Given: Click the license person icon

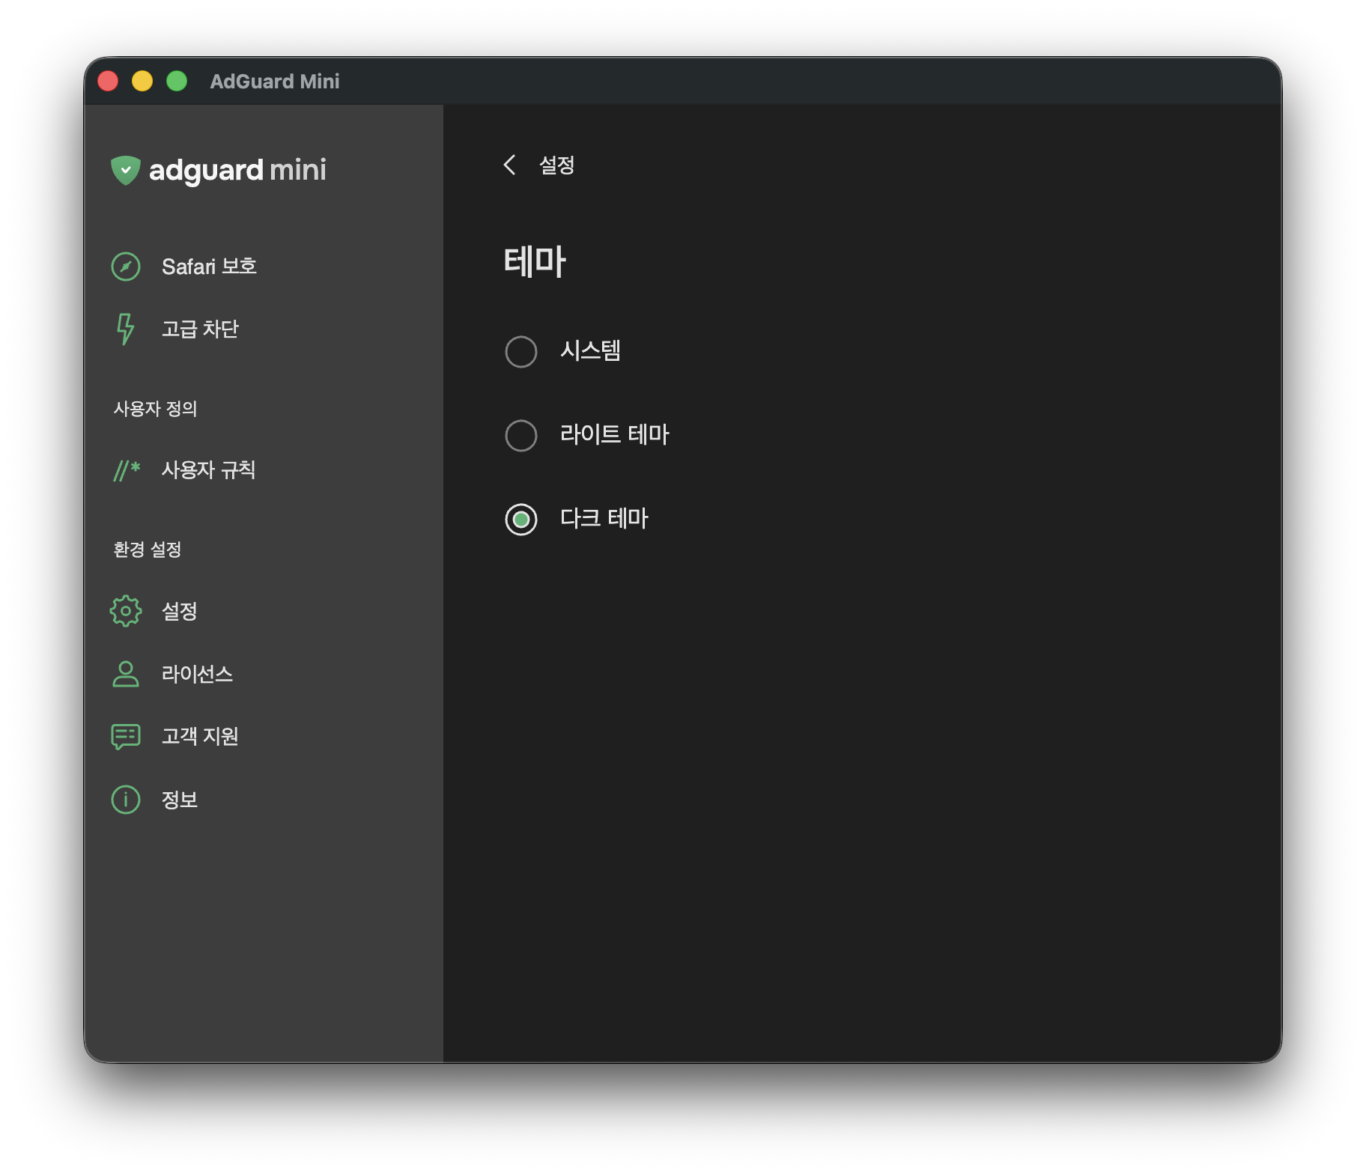Looking at the screenshot, I should (126, 674).
